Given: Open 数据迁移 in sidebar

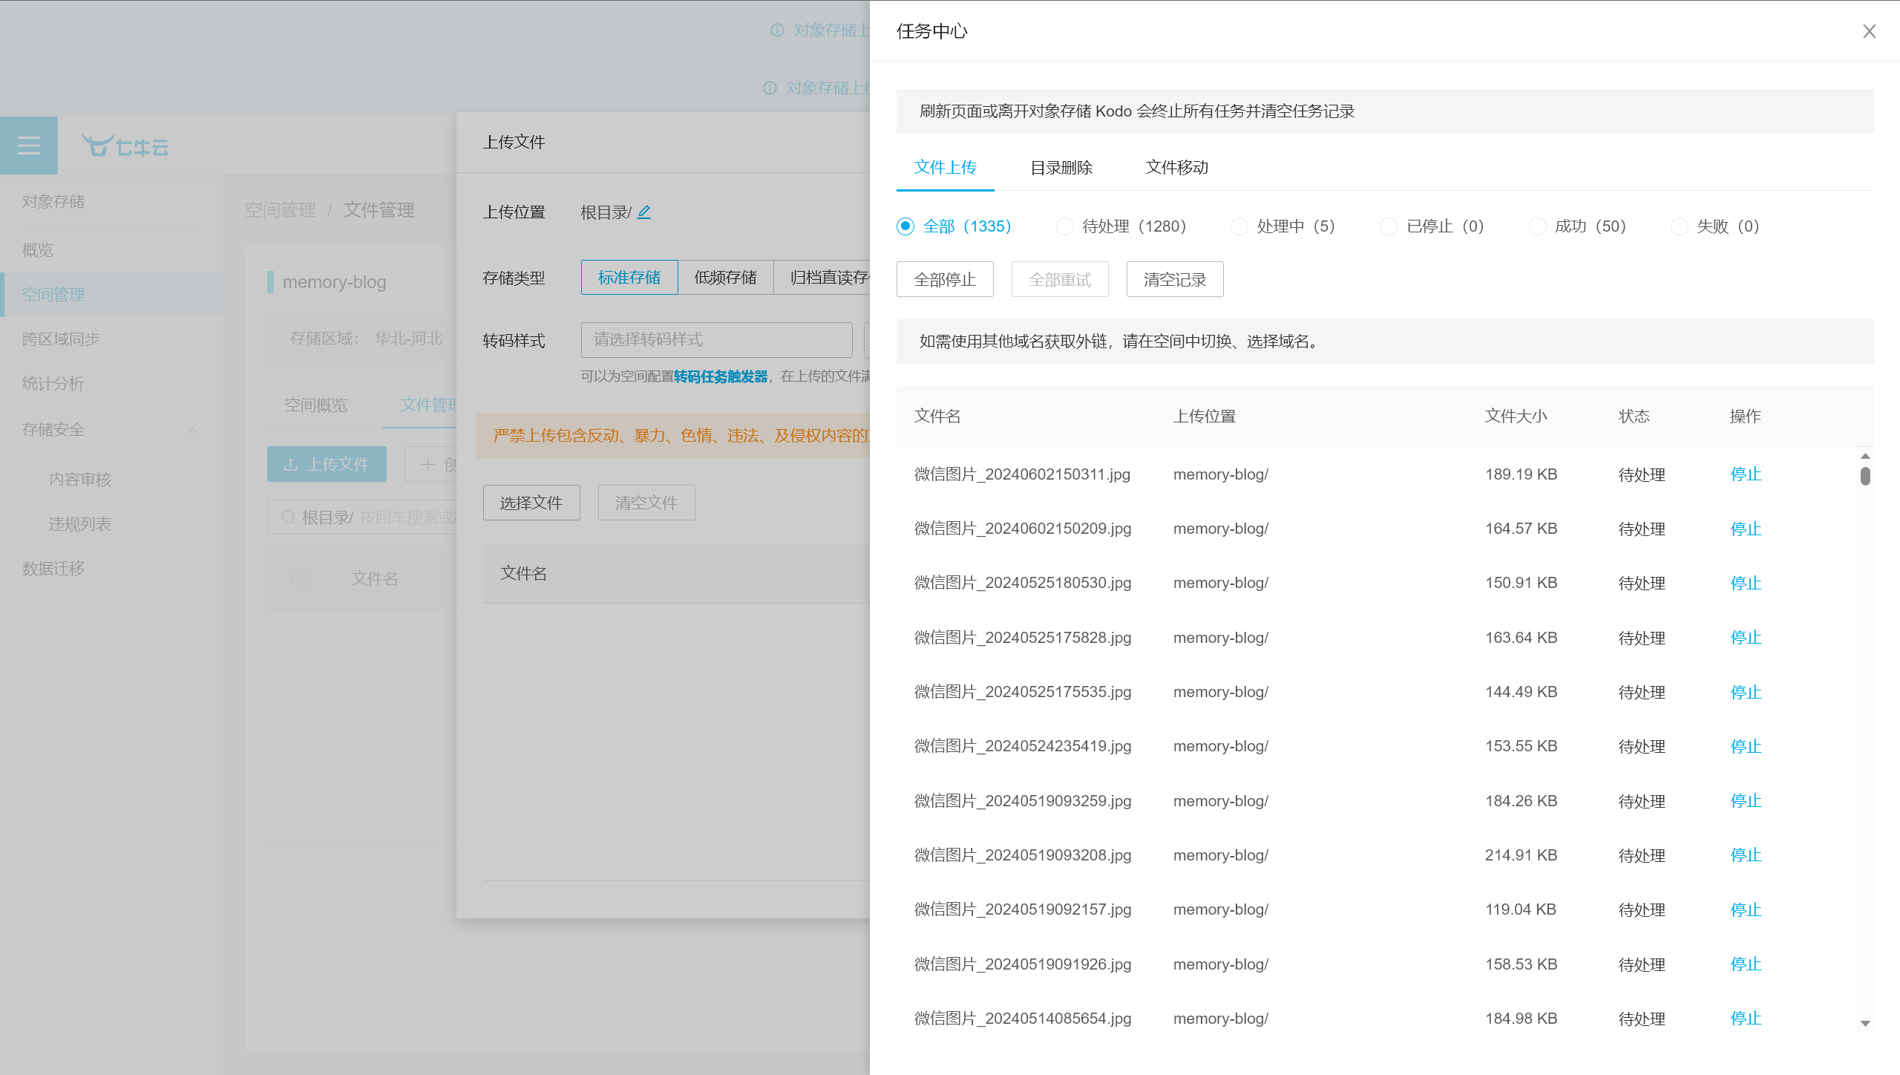Looking at the screenshot, I should coord(53,569).
